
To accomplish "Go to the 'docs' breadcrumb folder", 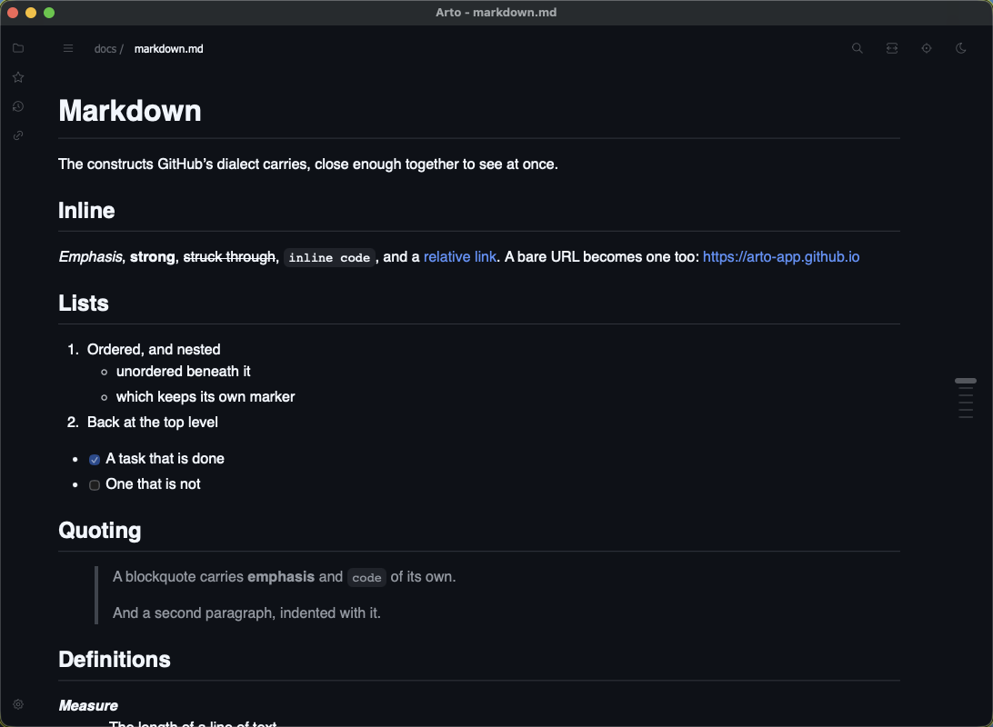I will click(x=105, y=49).
